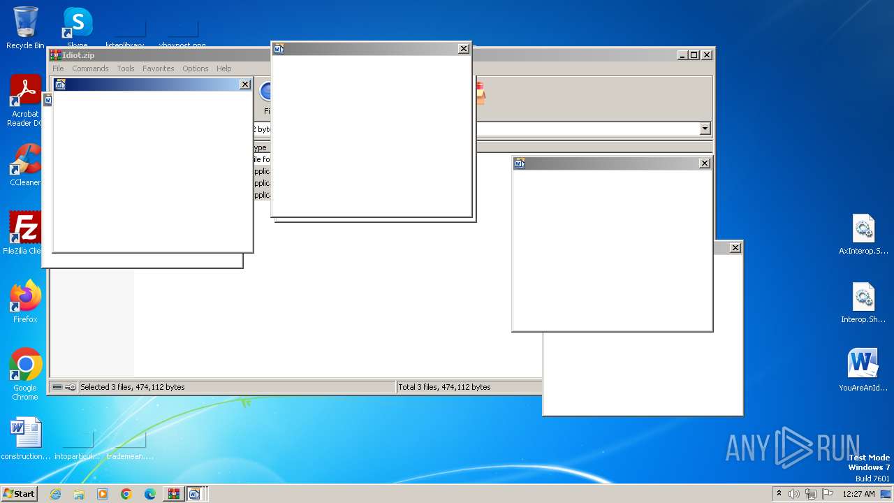Open WinRAR File menu
The image size is (894, 503).
pyautogui.click(x=58, y=68)
